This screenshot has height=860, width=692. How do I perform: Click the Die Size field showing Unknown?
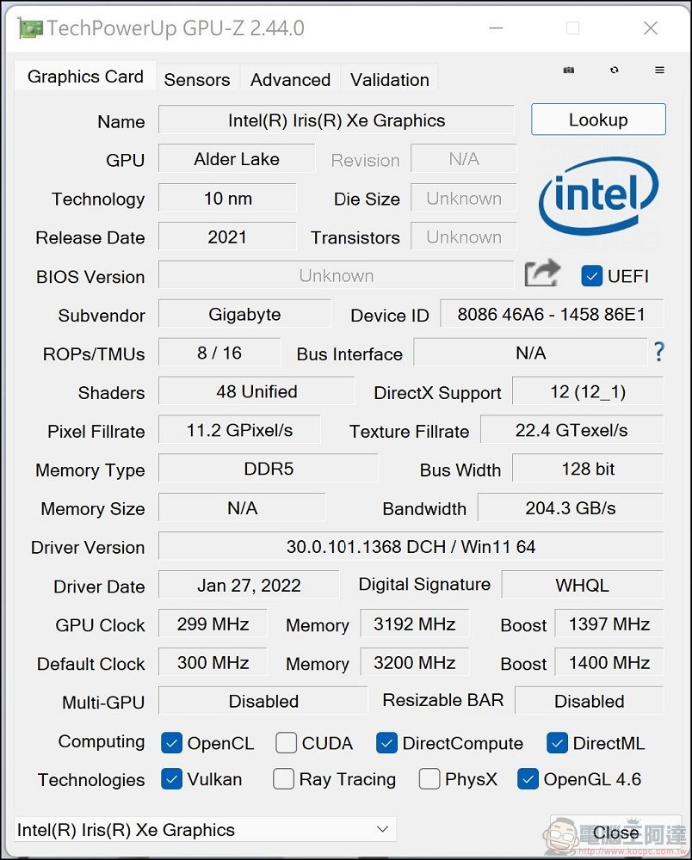pos(464,198)
